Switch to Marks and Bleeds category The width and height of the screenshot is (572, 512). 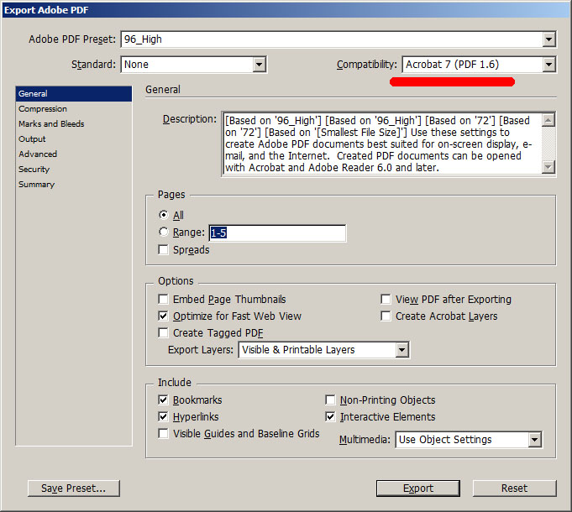coord(74,124)
